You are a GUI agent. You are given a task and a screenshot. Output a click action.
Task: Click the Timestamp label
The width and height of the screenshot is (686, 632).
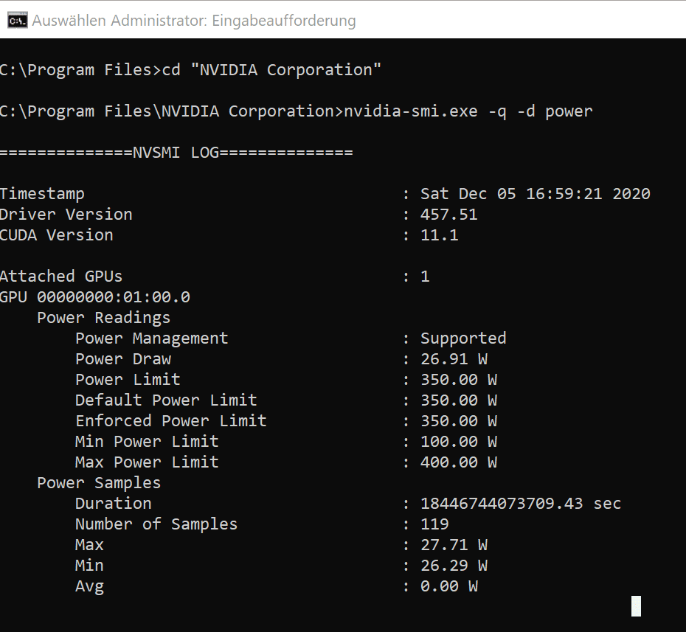pos(42,194)
